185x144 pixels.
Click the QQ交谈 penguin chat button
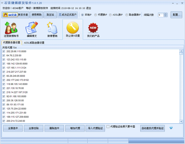click(x=10, y=15)
